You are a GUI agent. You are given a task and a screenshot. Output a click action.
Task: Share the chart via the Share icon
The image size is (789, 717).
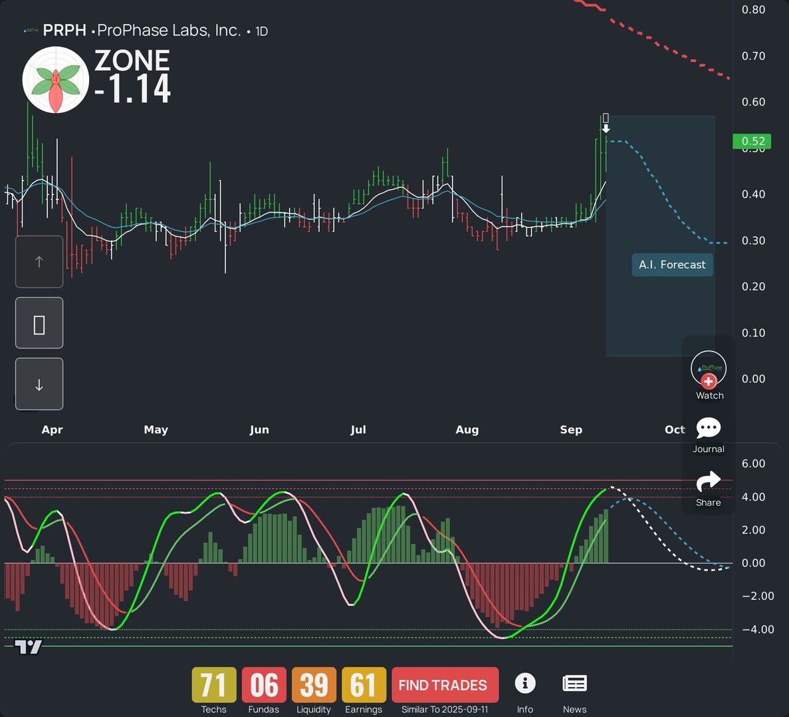[708, 481]
